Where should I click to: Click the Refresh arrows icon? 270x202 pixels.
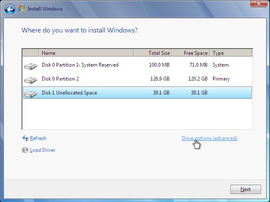coord(25,138)
